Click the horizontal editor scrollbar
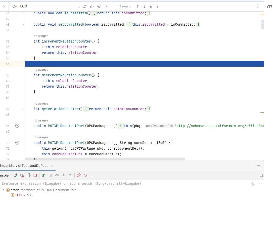 105,159
